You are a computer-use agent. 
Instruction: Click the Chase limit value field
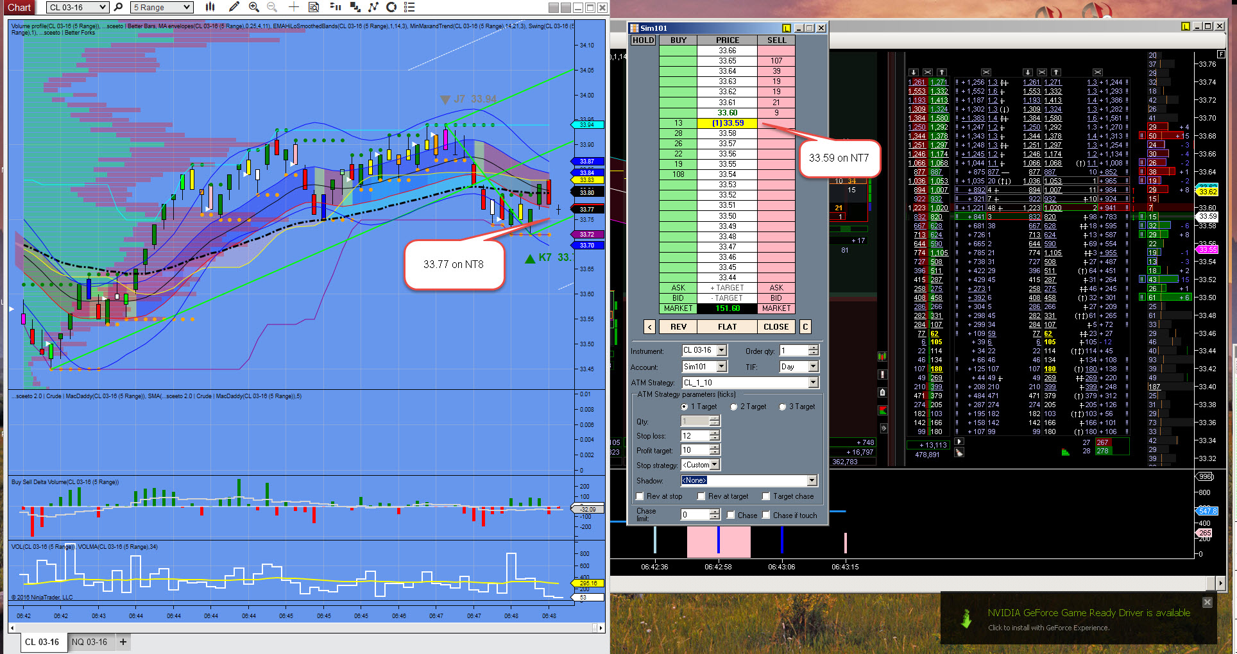pos(695,514)
